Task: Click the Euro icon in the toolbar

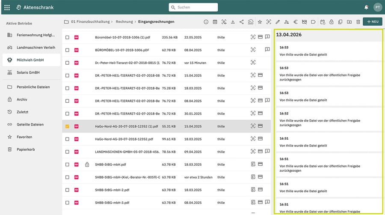Action: [295, 22]
